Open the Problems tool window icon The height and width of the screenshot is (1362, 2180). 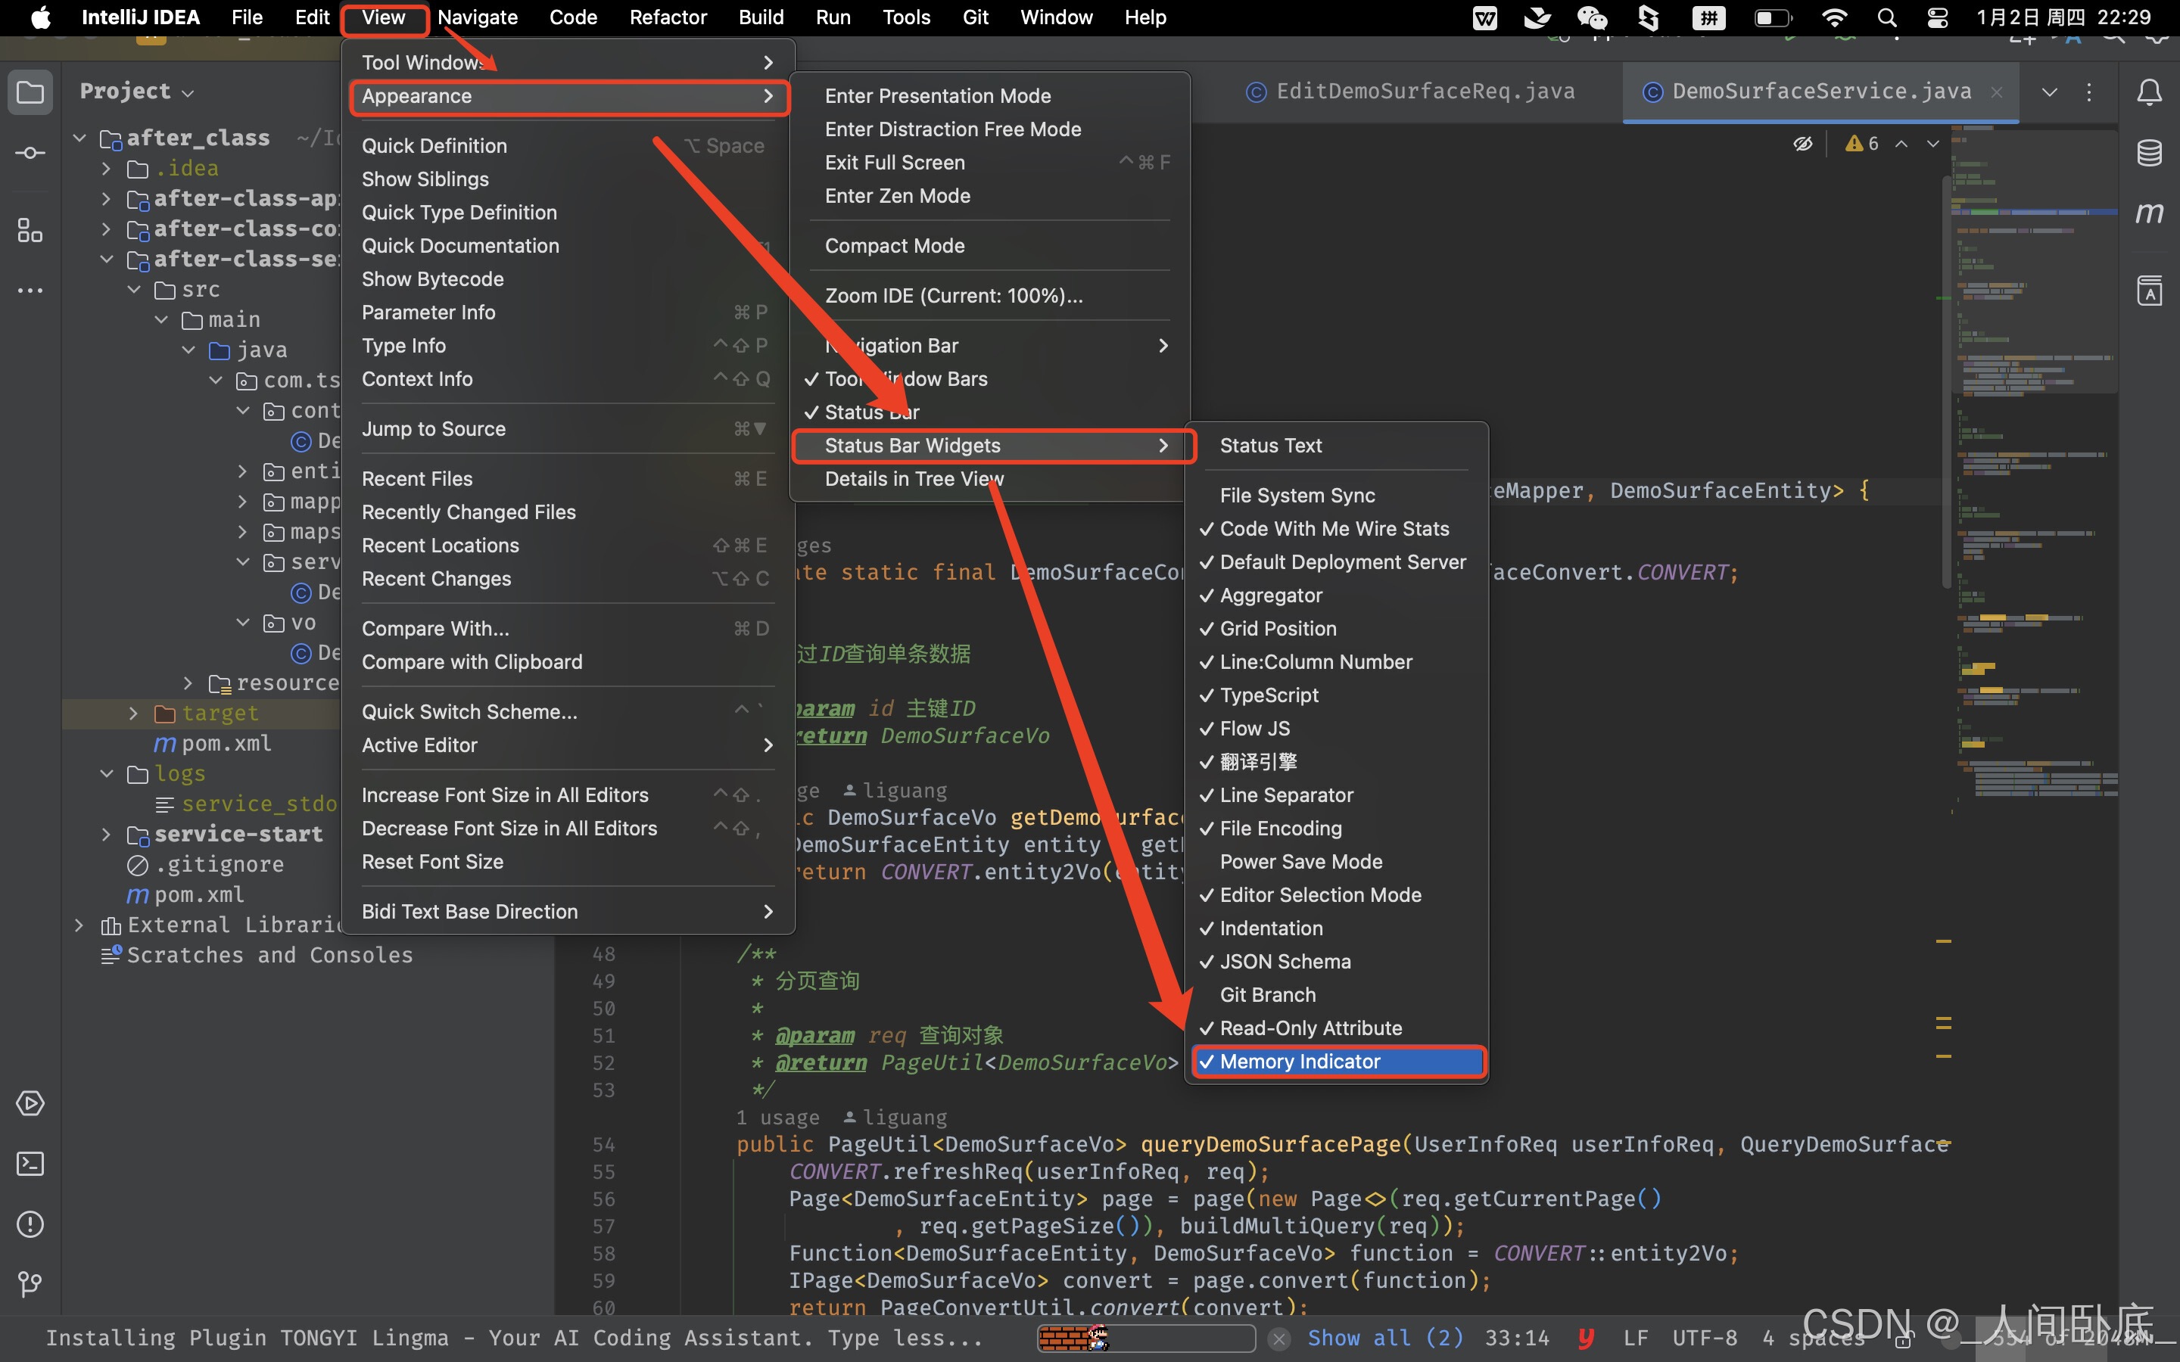coord(30,1224)
